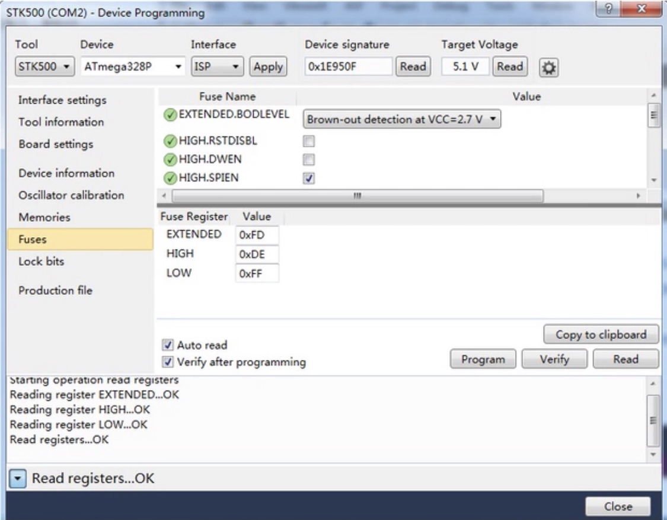Viewport: 667px width, 520px height.
Task: Click the Device signature field
Action: 348,66
